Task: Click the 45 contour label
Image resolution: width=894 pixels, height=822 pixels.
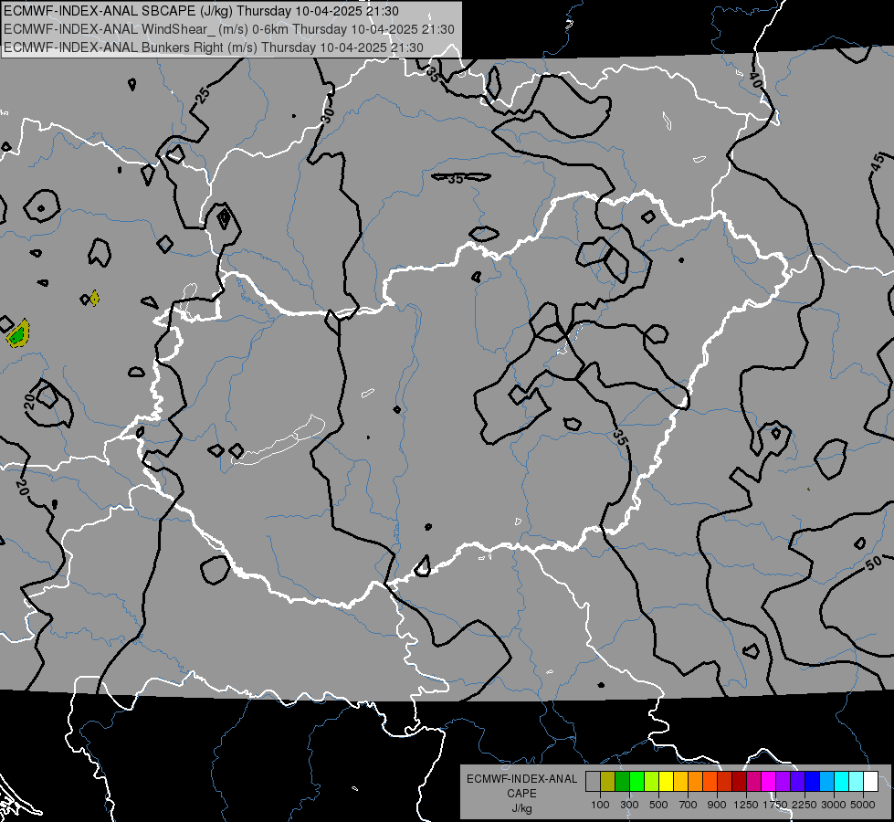Action: [x=878, y=162]
